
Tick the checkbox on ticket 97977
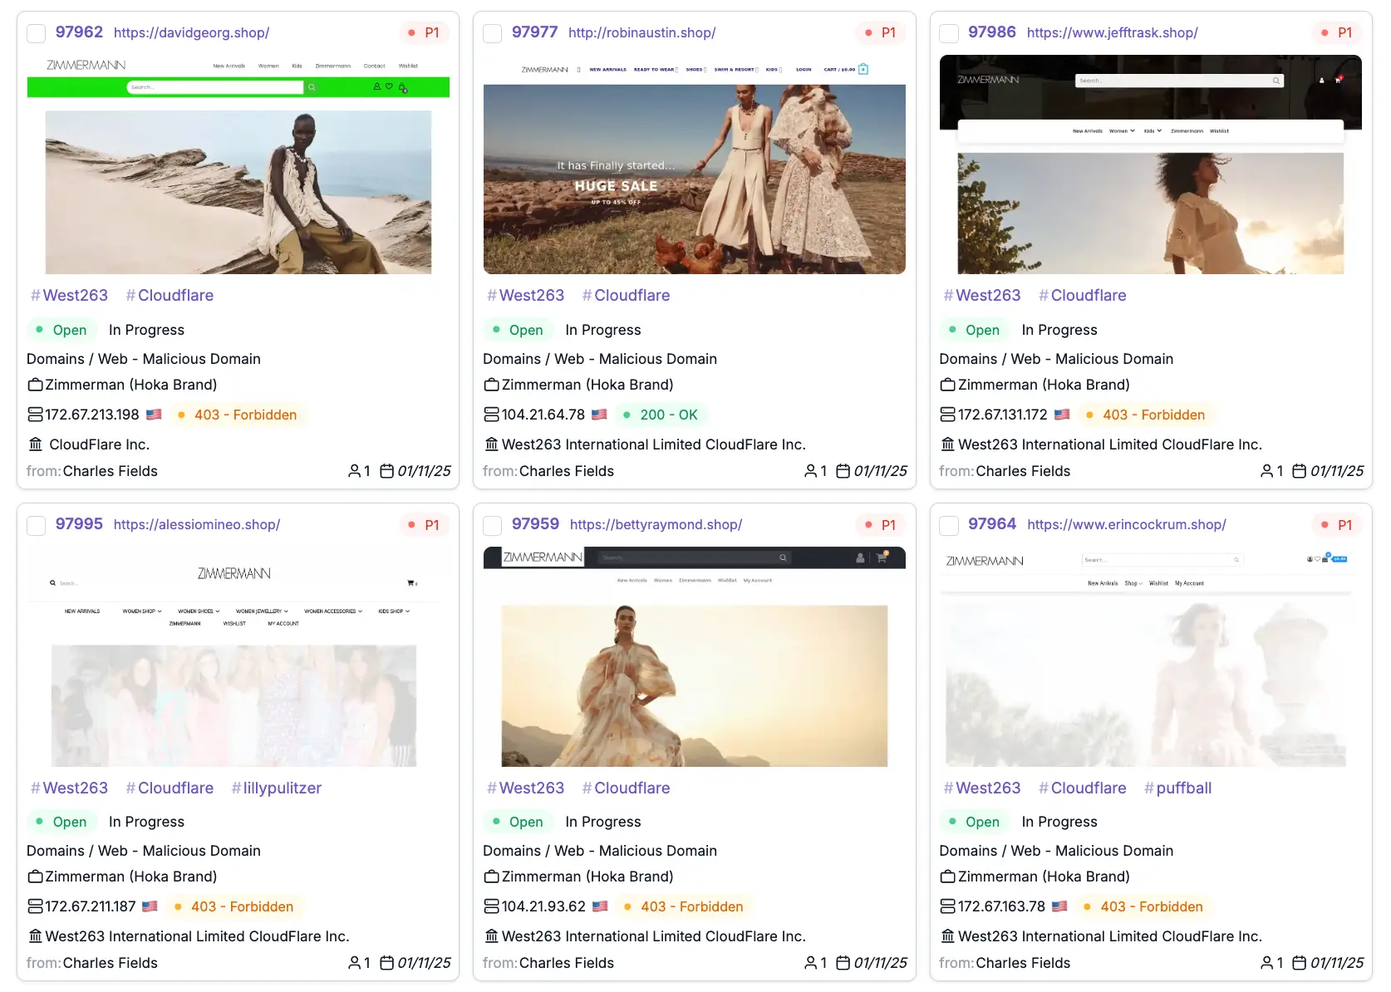point(492,33)
